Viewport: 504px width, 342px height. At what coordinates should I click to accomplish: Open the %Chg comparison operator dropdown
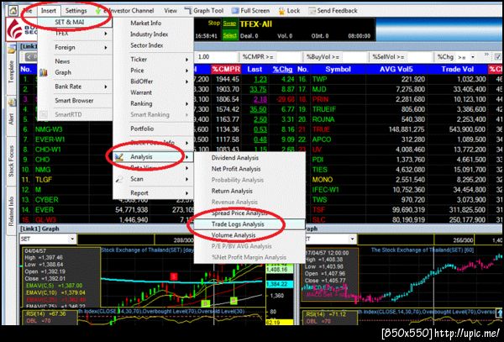(473, 57)
